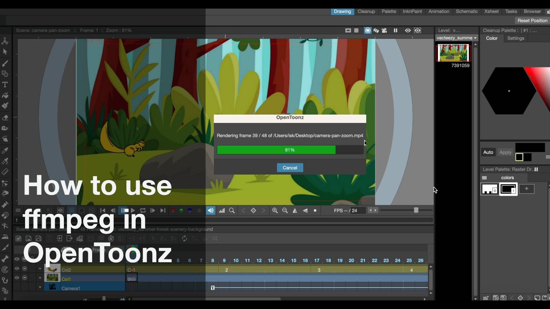This screenshot has height=309, width=550.
Task: Jump to last frame in playback bar
Action: coord(162,210)
